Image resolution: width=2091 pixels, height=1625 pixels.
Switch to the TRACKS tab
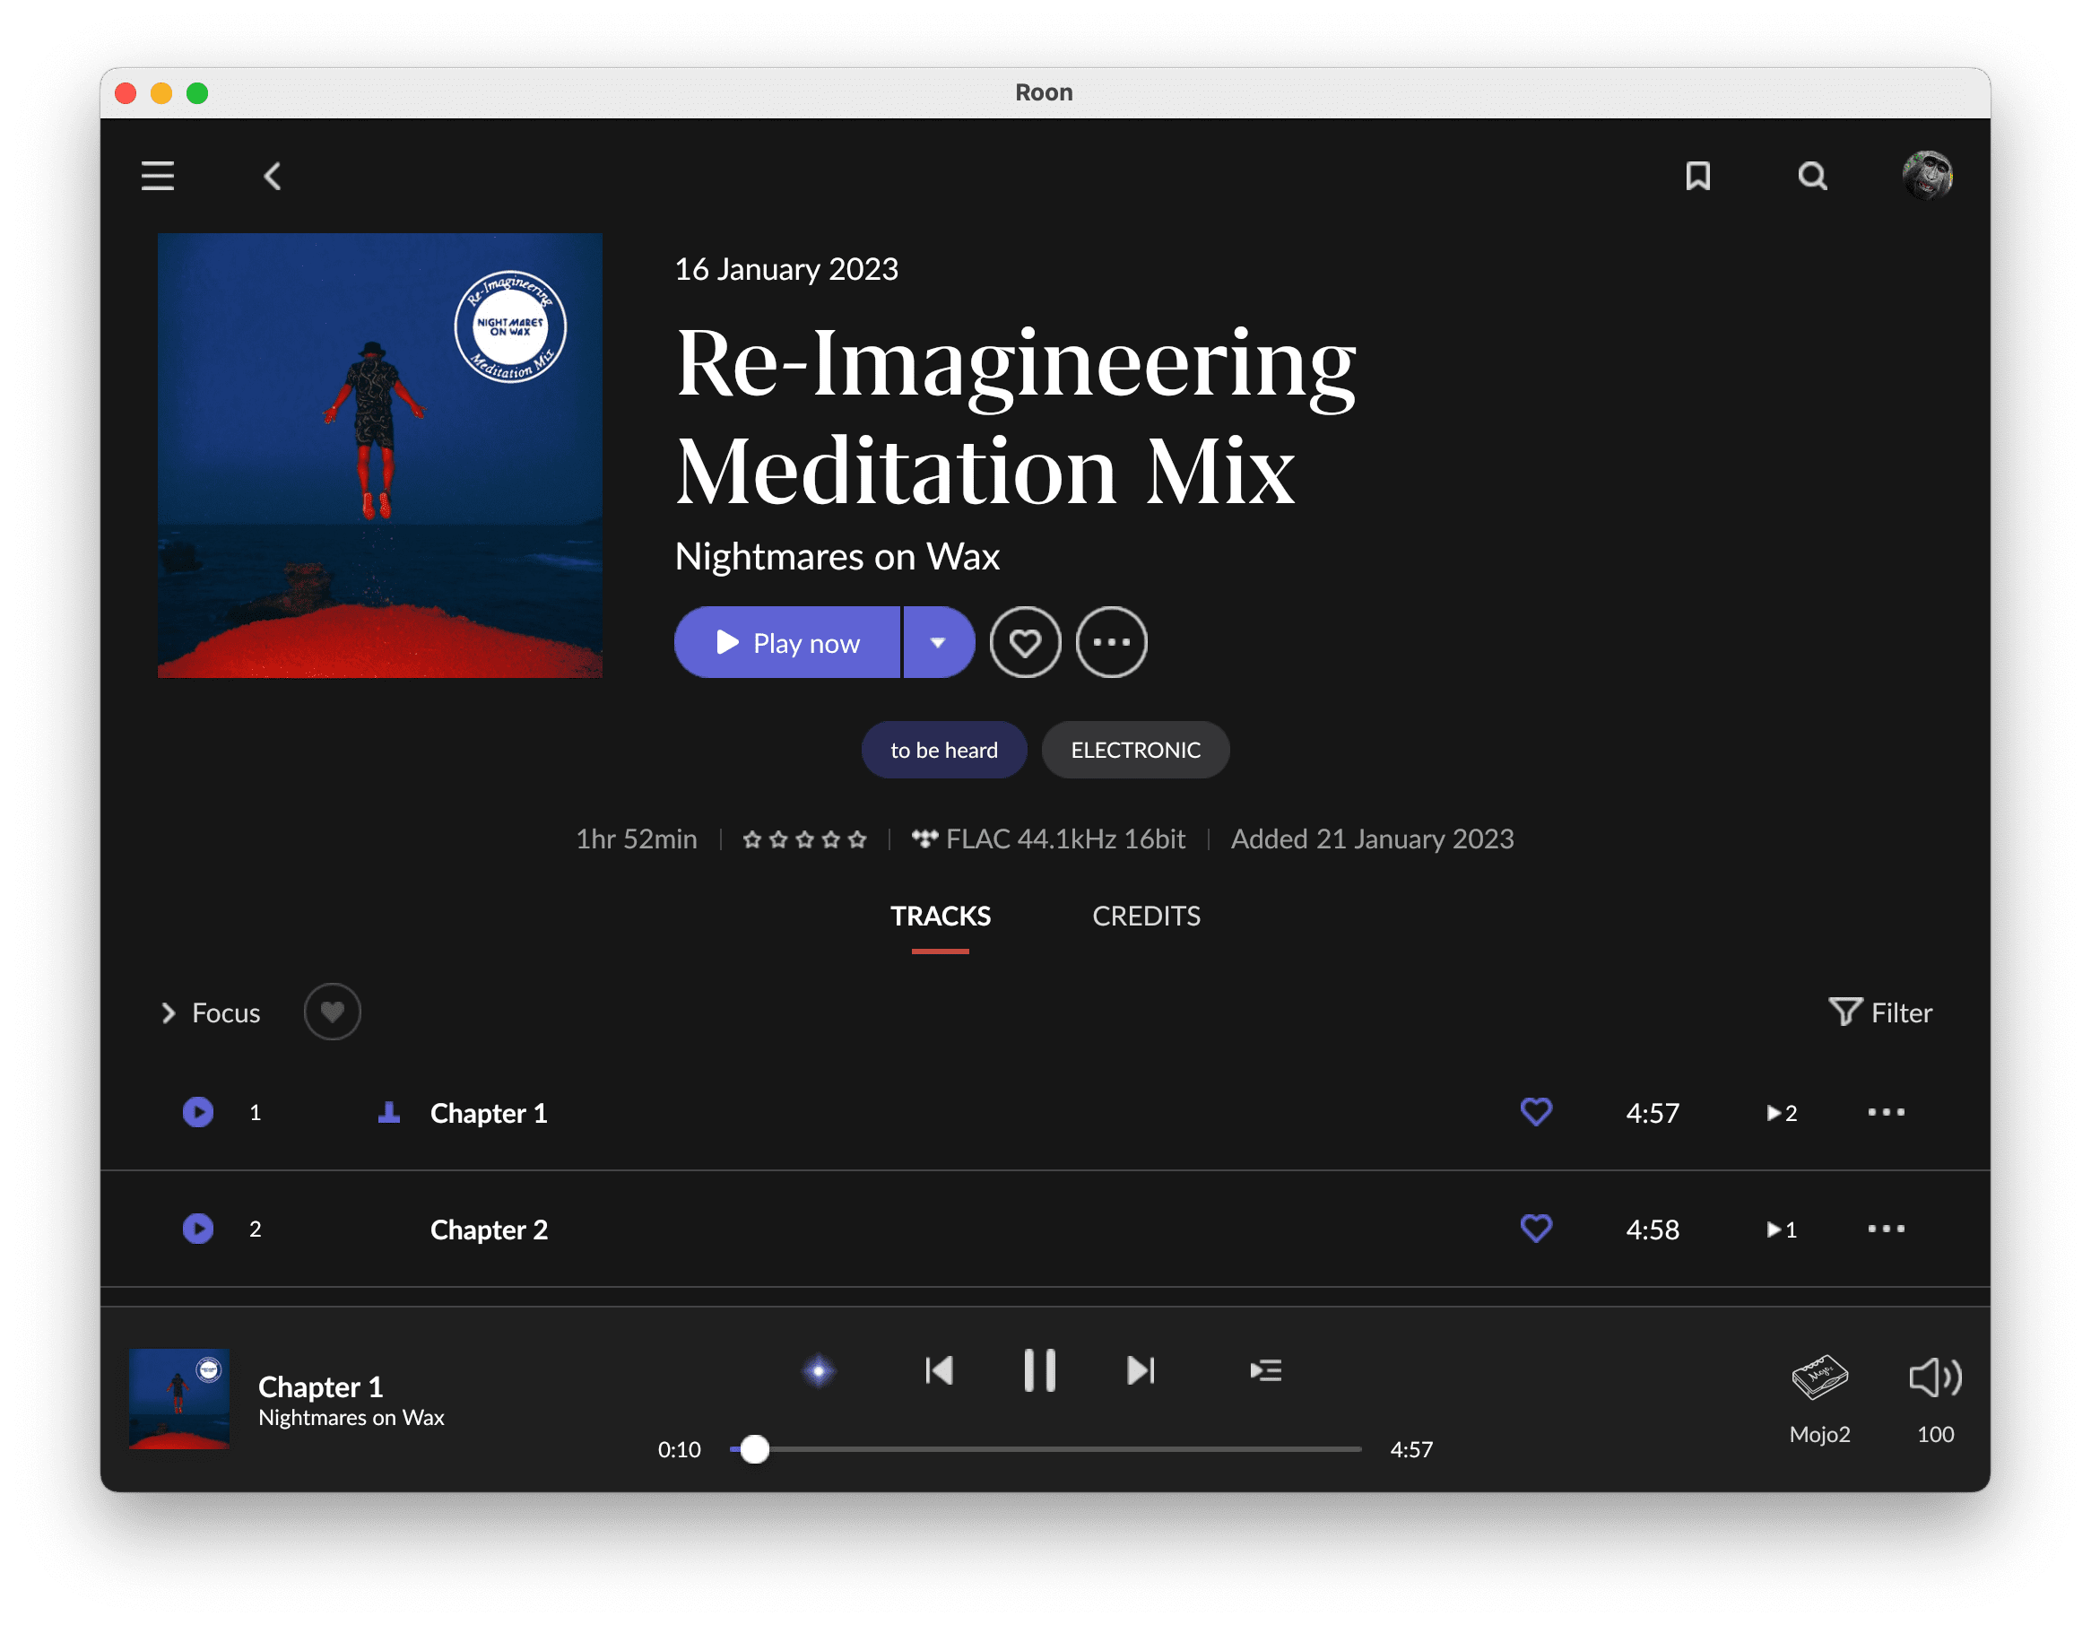point(941,917)
